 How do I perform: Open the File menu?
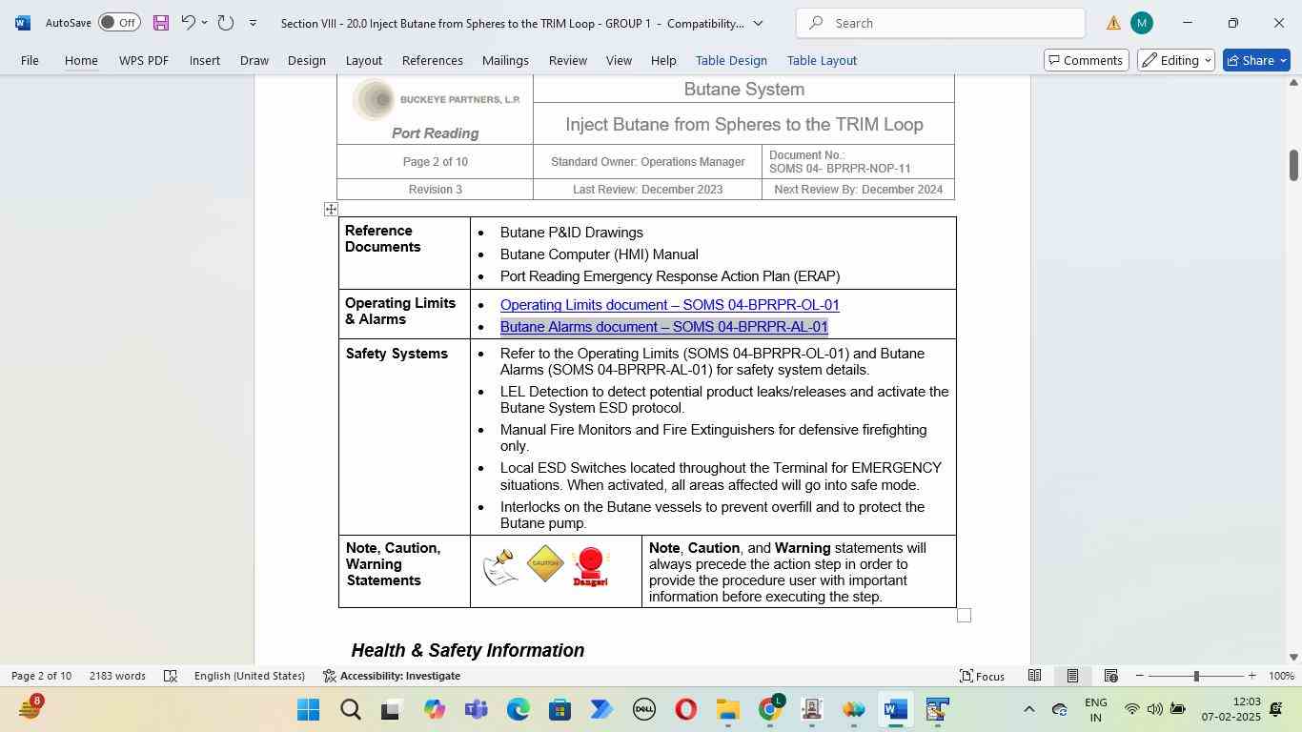[x=30, y=60]
